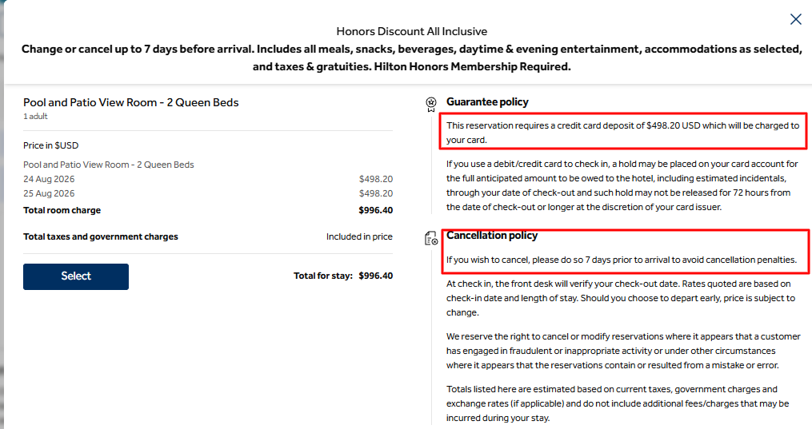
Task: Click the 7 days prior cancellation sentence
Action: 622,260
